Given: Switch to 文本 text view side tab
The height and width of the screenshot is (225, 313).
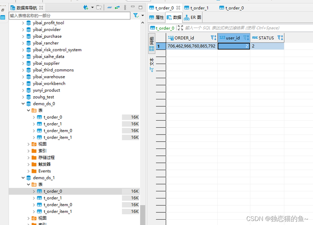Looking at the screenshot, I should 152,65.
